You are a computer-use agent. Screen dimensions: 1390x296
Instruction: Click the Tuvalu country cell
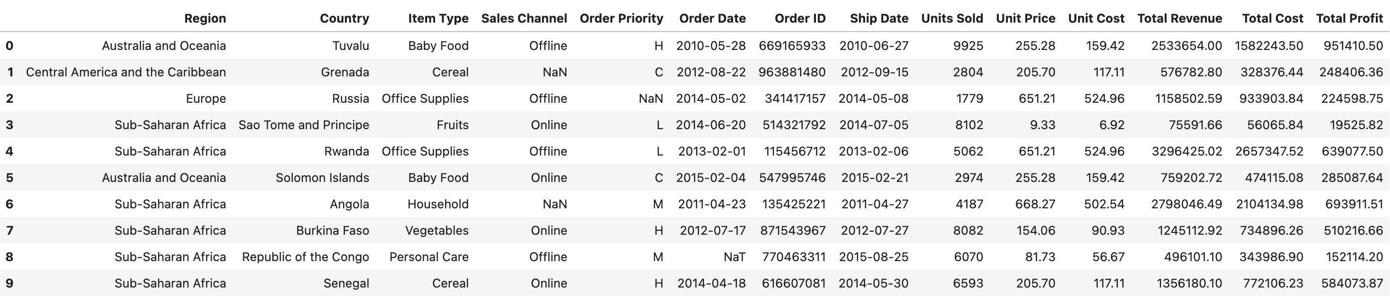pos(351,46)
